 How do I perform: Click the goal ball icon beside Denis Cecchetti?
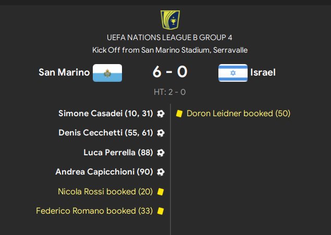point(161,133)
